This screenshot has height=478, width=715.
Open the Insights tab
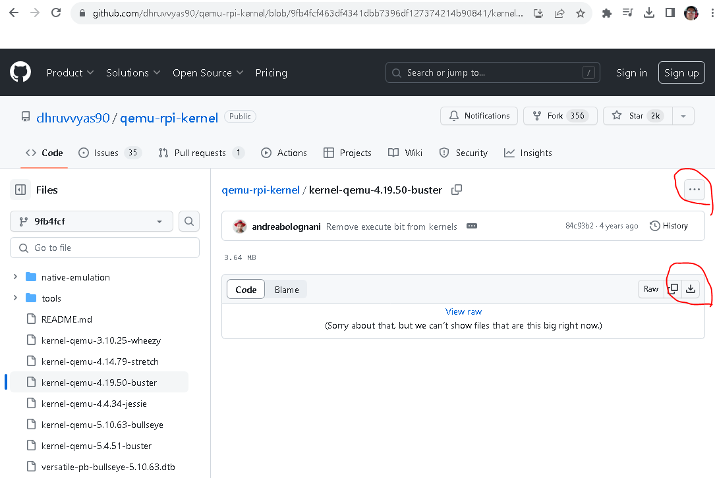click(528, 153)
